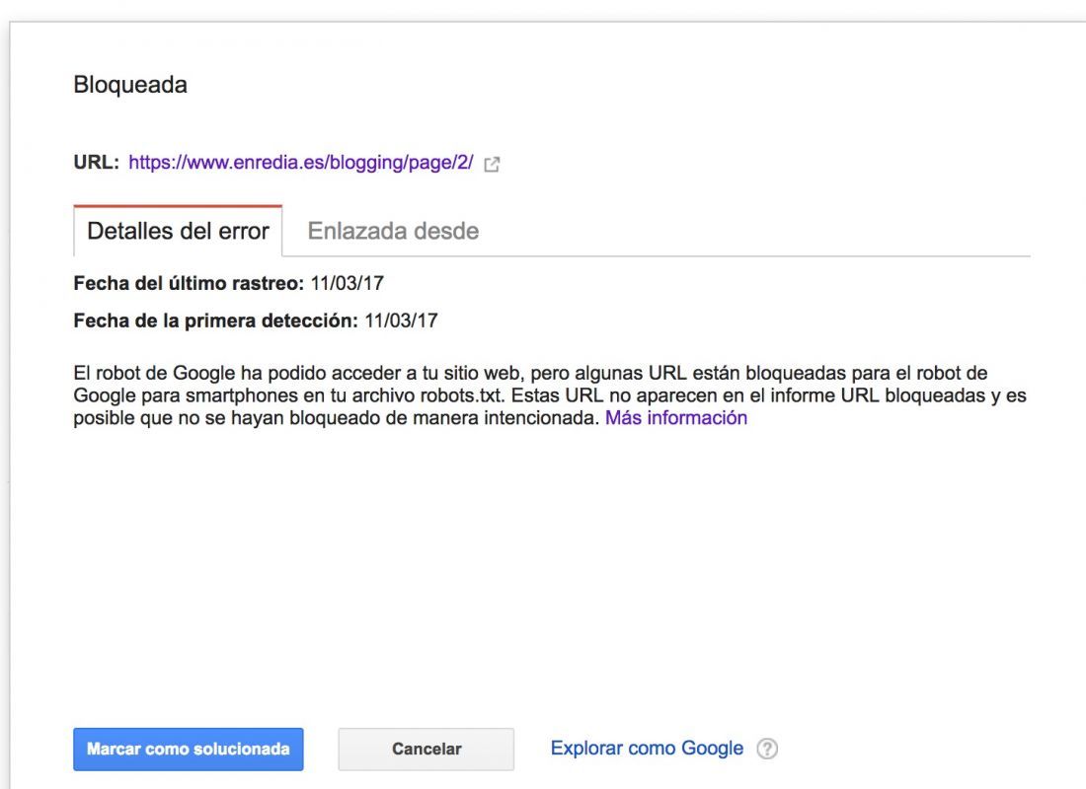
Task: Click Marcar como solucionada button
Action: tap(189, 749)
